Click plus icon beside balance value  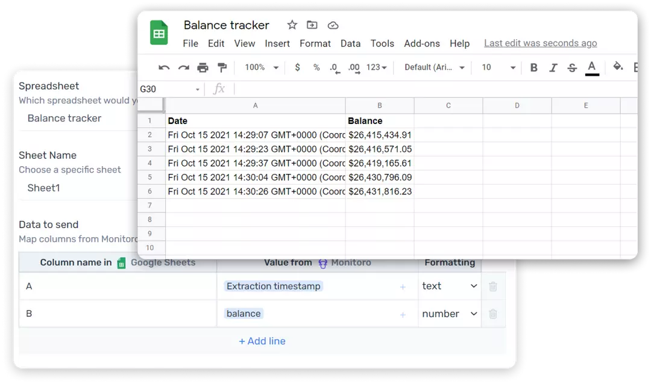click(403, 315)
